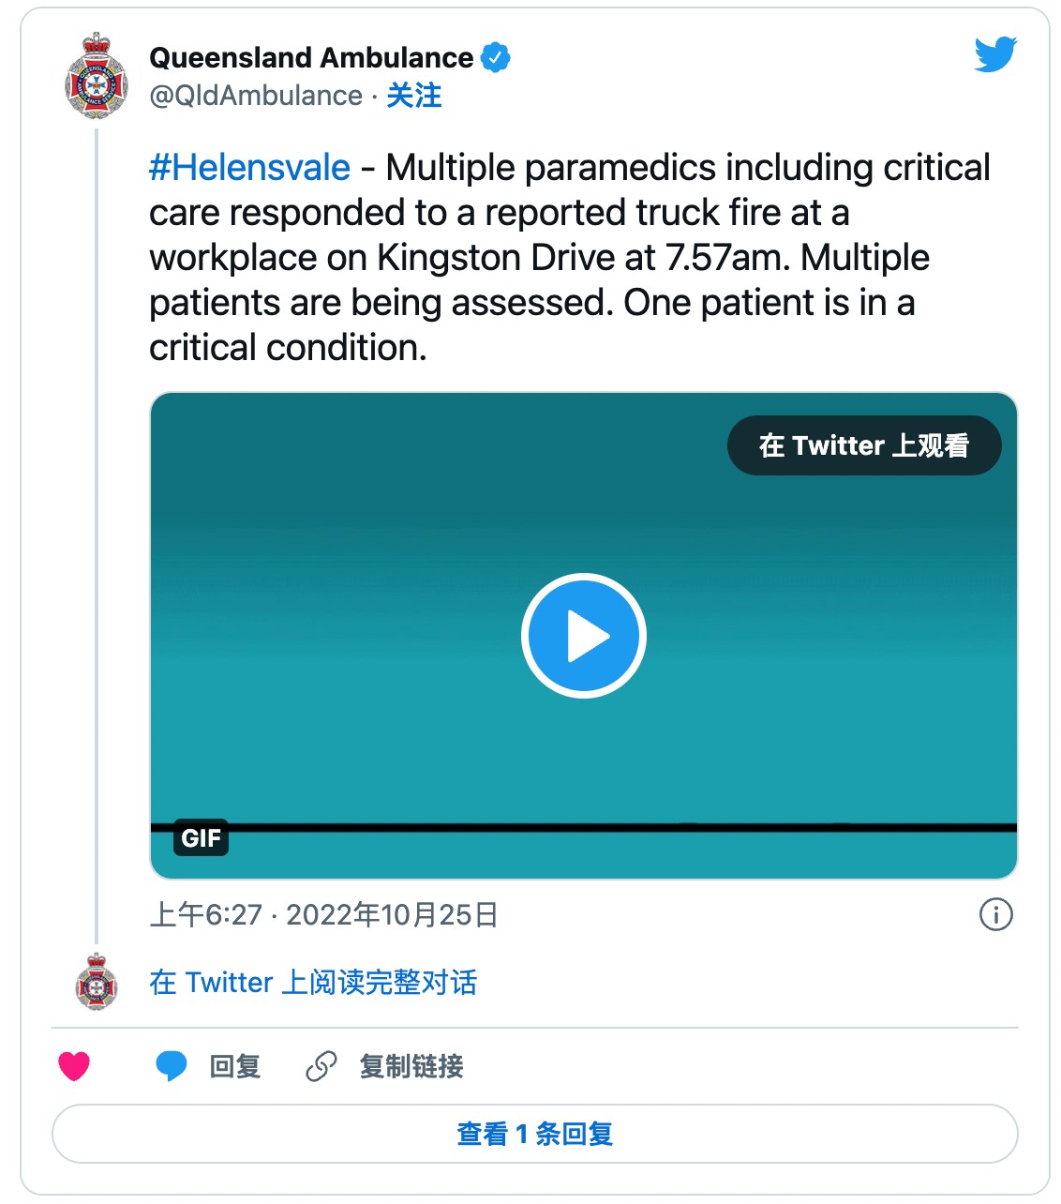Open 在 Twitter 上阅读完整对话 link
1061x1204 pixels.
point(313,982)
